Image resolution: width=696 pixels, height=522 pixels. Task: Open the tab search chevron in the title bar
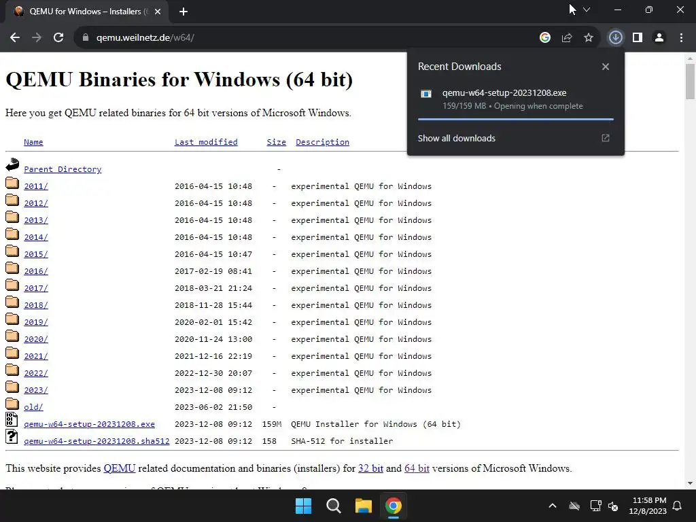pos(587,10)
